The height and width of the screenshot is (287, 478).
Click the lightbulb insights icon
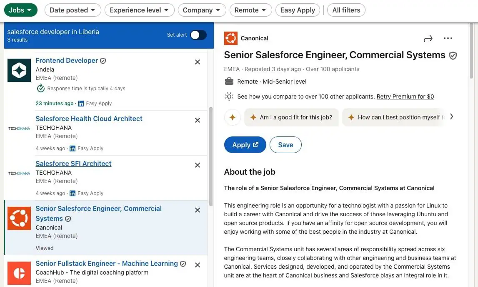(x=229, y=96)
